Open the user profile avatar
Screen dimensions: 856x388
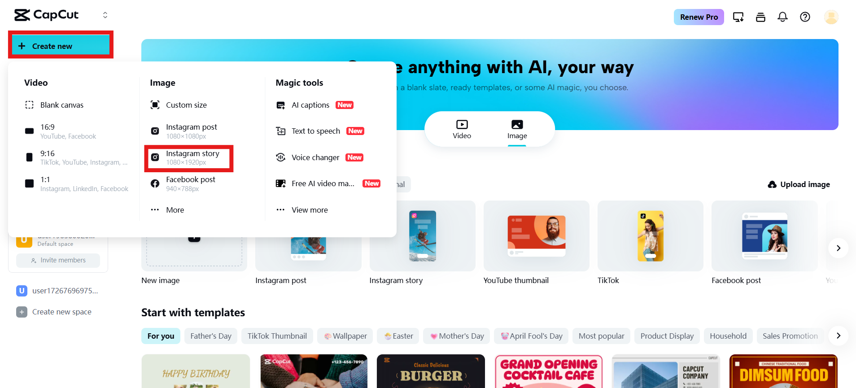tap(831, 17)
